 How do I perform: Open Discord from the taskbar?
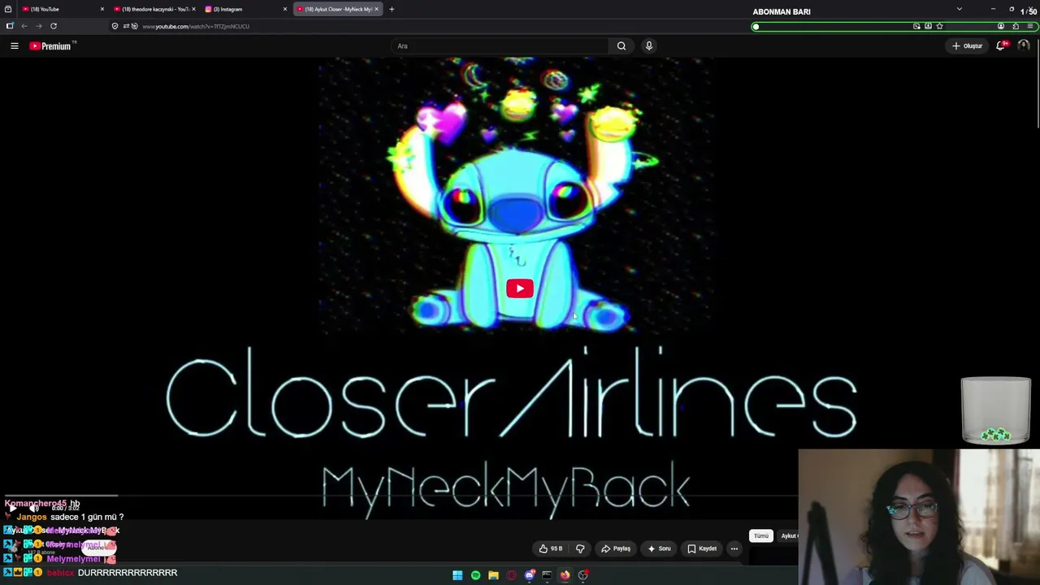tap(529, 575)
